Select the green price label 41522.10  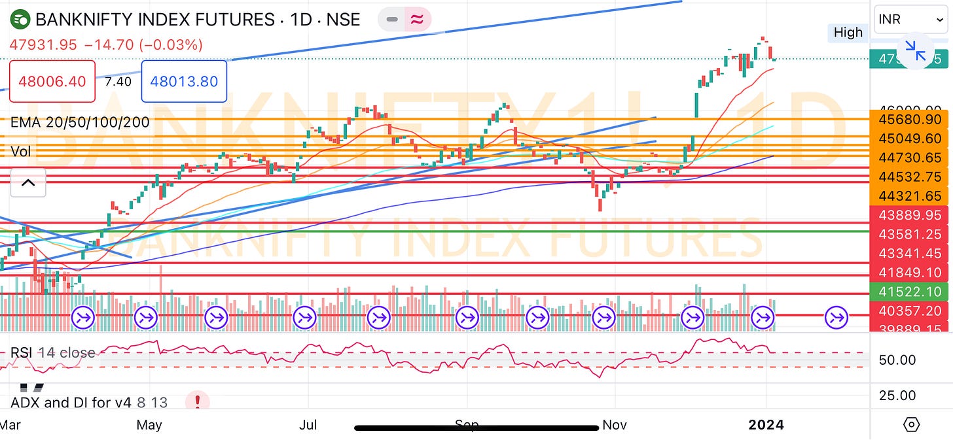pyautogui.click(x=910, y=292)
